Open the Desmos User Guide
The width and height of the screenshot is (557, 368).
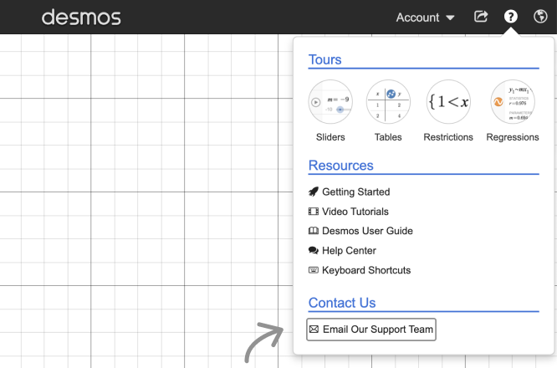point(367,231)
